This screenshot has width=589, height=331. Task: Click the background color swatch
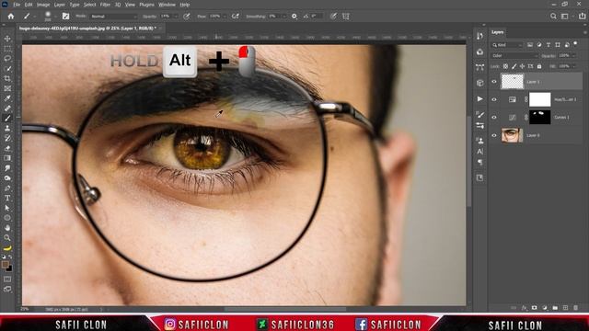tap(9, 269)
